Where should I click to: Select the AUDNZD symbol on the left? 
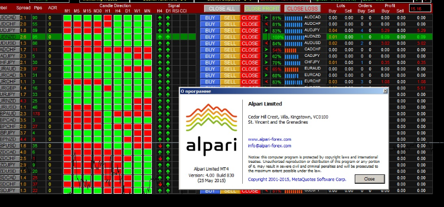click(9, 37)
